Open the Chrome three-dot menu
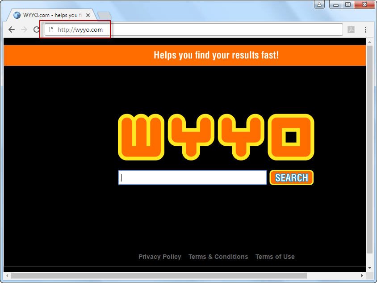 click(x=365, y=30)
